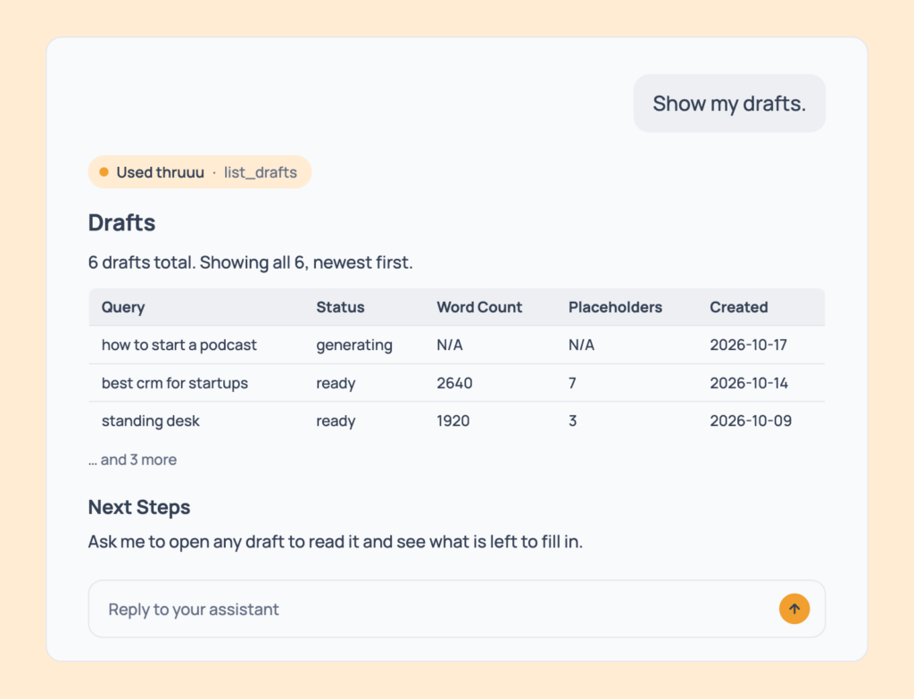The height and width of the screenshot is (699, 914).
Task: Select "best crm for startups" query
Action: pos(174,383)
